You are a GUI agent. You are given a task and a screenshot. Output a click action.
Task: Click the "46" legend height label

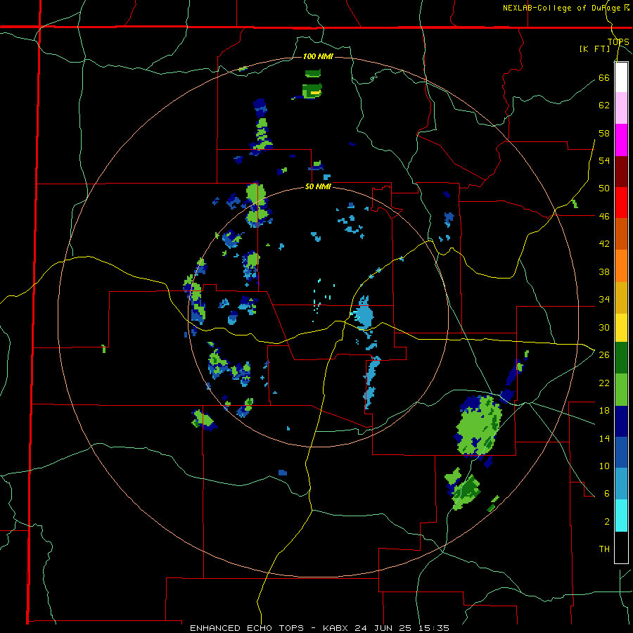604,216
